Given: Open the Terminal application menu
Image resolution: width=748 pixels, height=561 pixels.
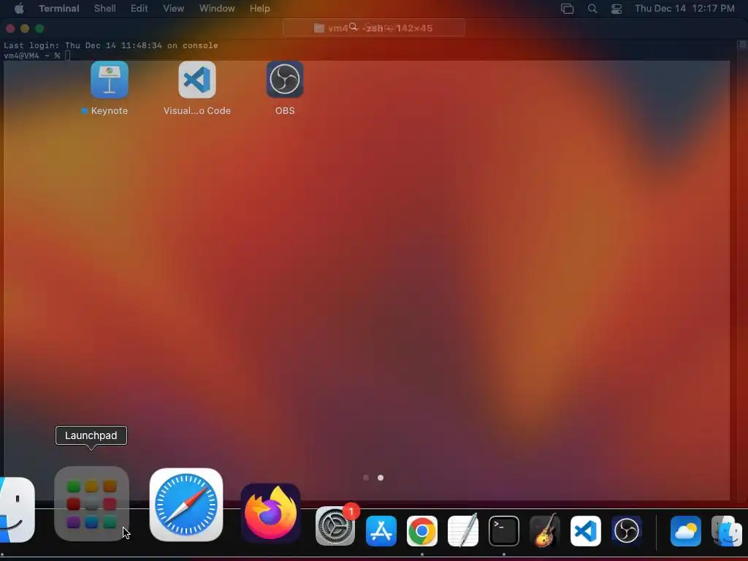Looking at the screenshot, I should point(59,9).
